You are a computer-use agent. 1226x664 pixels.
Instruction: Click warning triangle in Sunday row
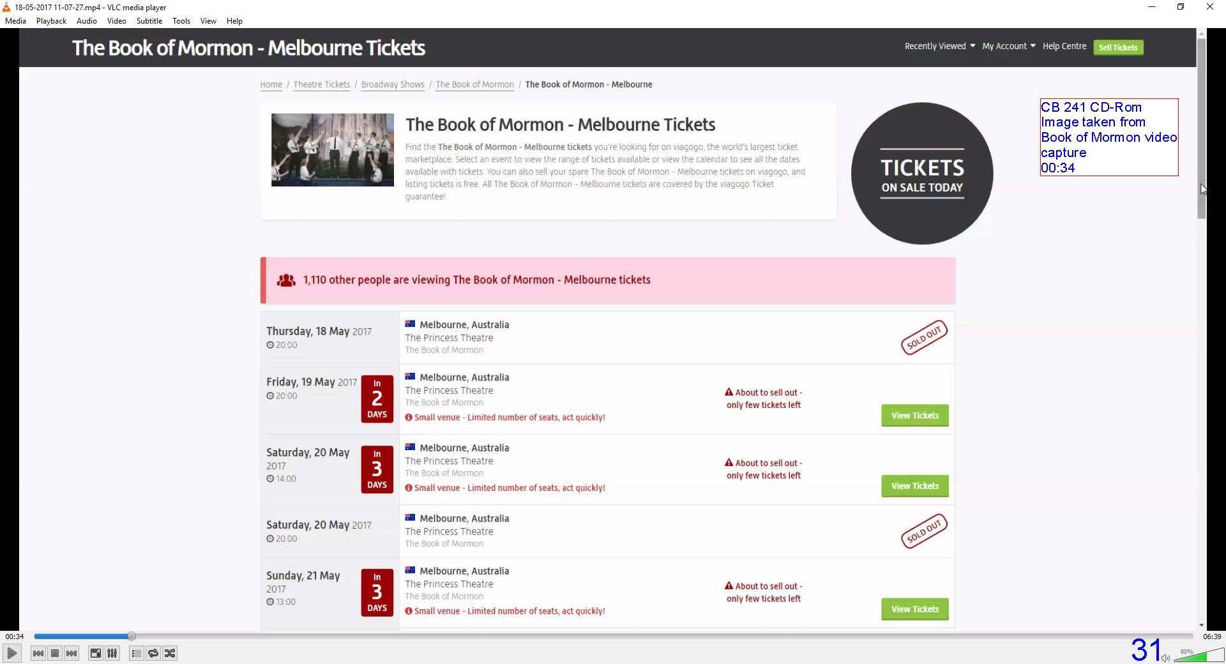pyautogui.click(x=729, y=585)
